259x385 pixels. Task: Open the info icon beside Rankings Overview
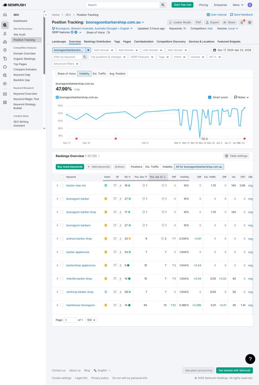[x=99, y=156]
